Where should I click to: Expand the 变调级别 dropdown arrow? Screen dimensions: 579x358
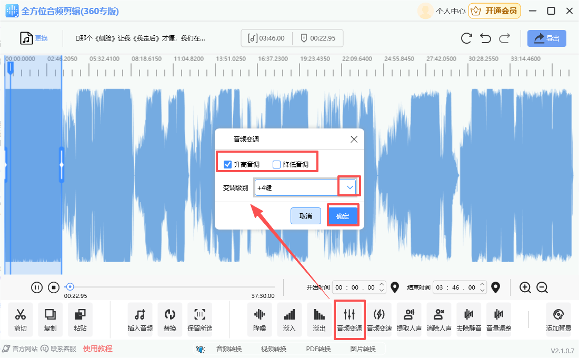350,187
